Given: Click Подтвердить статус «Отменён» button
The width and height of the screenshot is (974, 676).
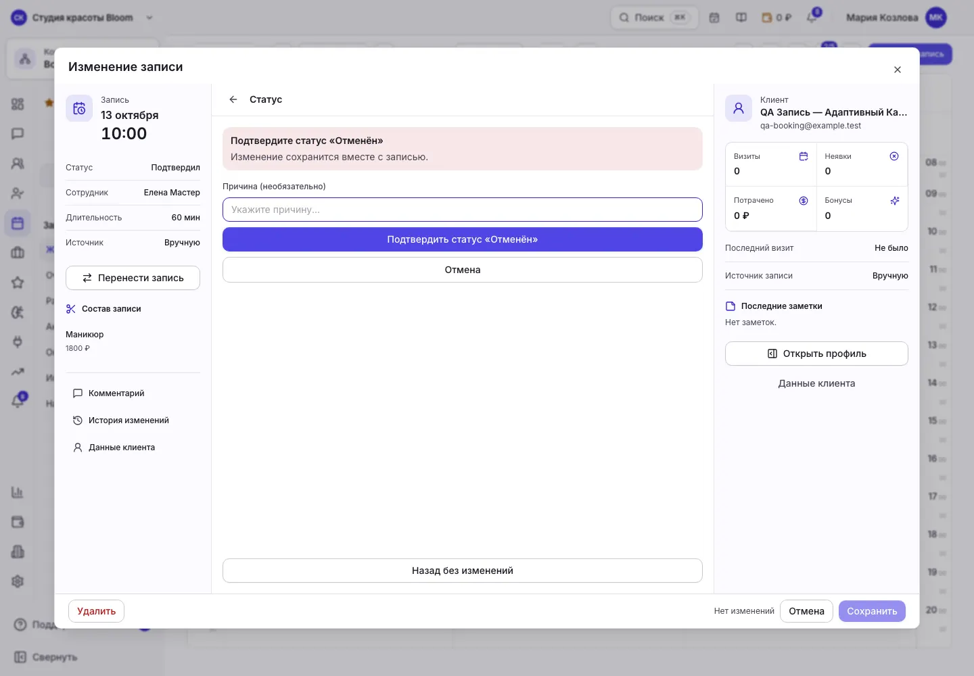Looking at the screenshot, I should [463, 239].
